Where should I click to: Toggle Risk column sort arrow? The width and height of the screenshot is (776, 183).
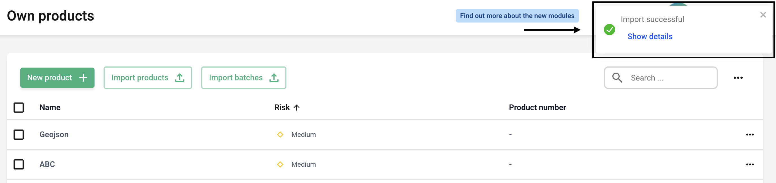click(x=296, y=108)
